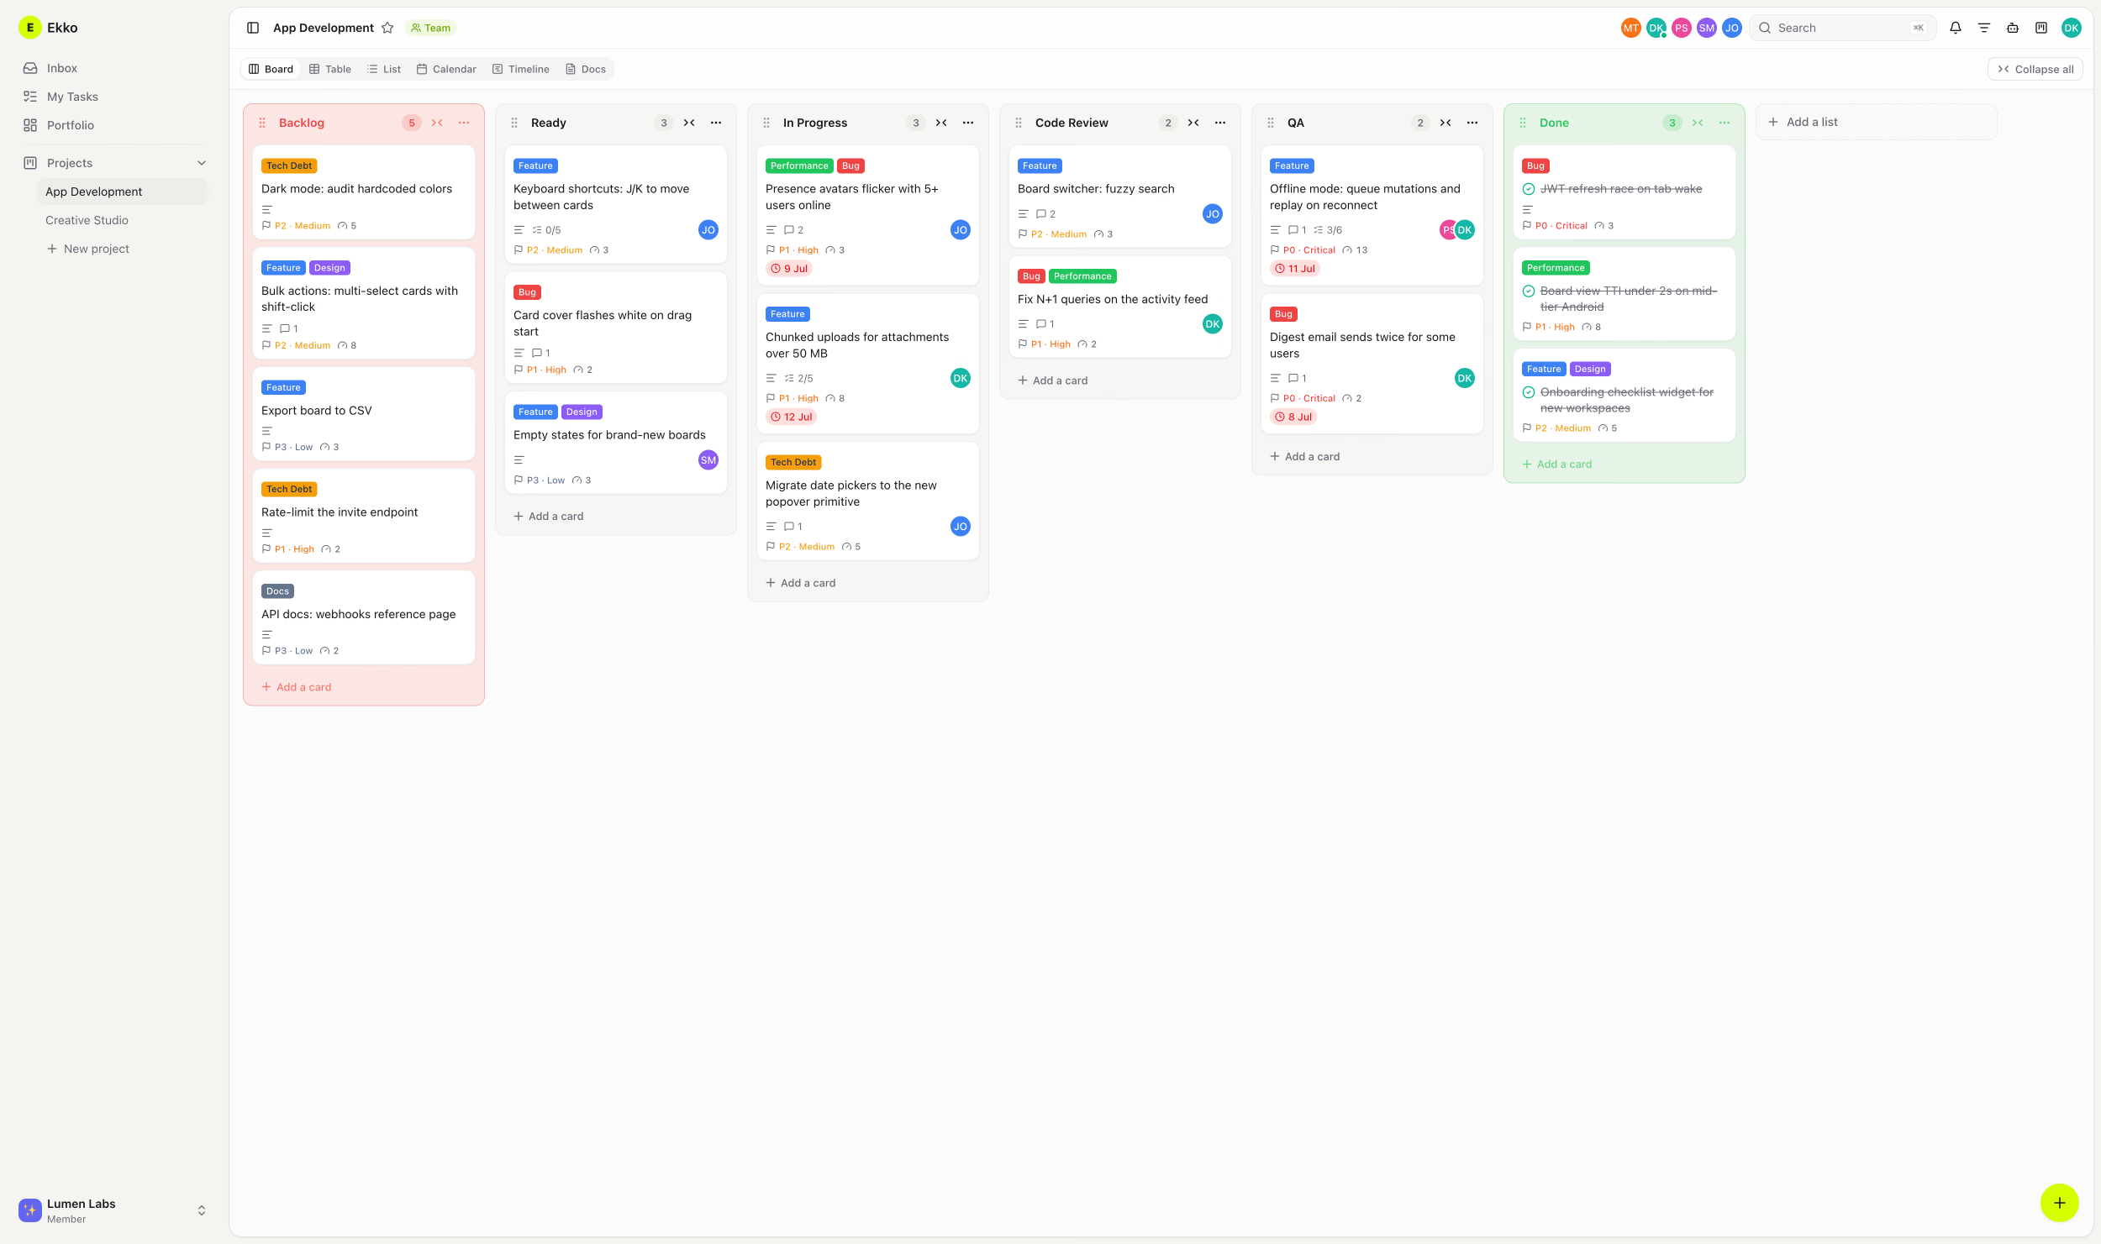Collapse the Done list
The image size is (2101, 1244).
1698,123
